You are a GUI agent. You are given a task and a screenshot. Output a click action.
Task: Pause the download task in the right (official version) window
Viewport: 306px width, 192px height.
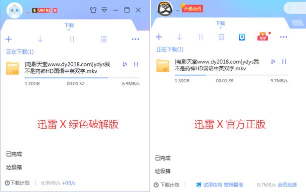pyautogui.click(x=284, y=61)
